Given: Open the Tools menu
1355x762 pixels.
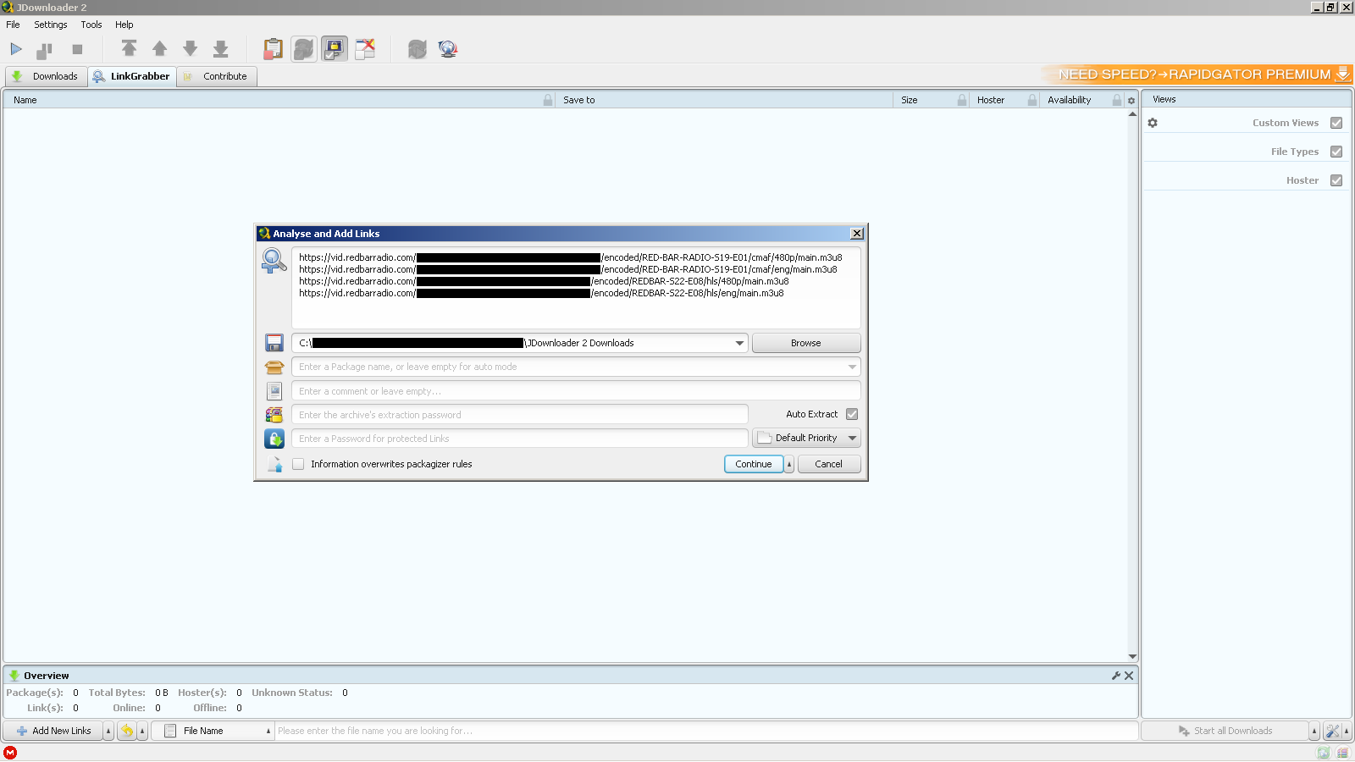Looking at the screenshot, I should (91, 25).
